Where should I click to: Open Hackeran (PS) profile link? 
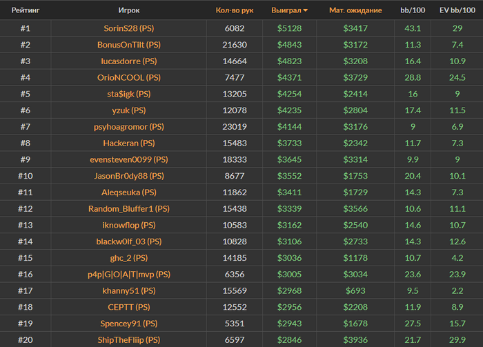(x=128, y=143)
